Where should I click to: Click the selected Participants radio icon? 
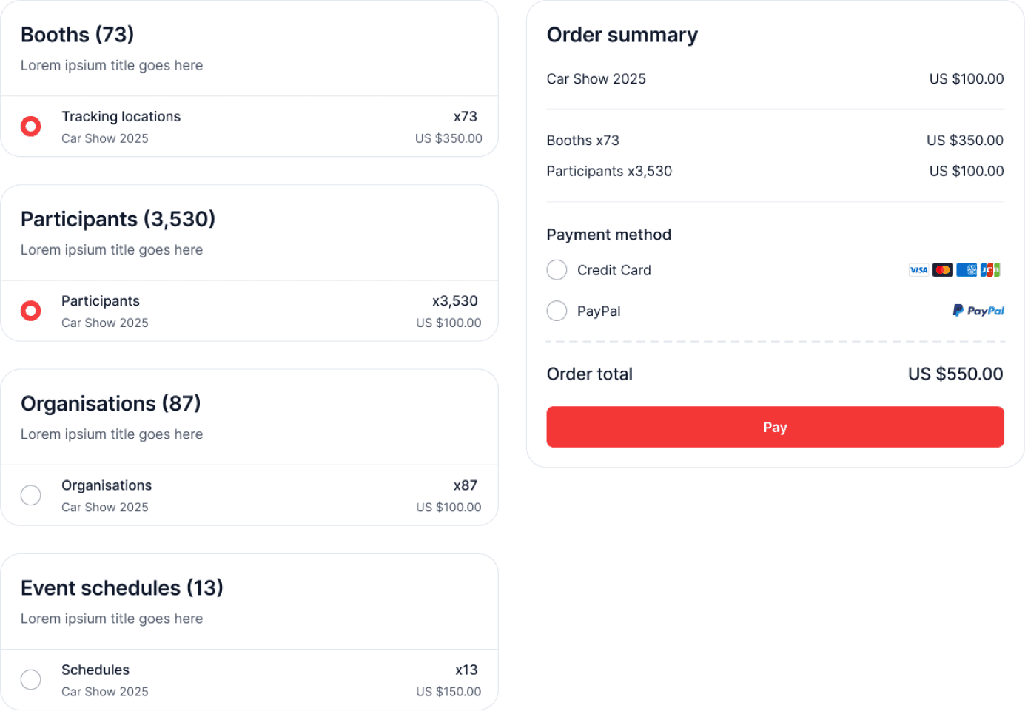coord(30,310)
